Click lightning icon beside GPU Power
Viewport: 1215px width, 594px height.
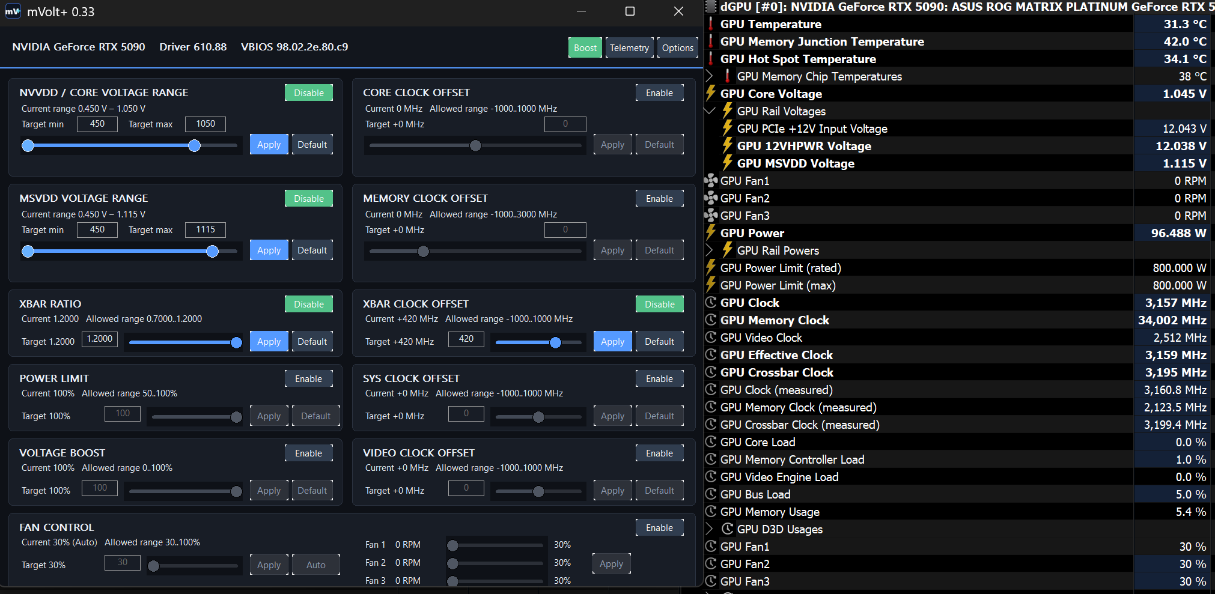711,233
